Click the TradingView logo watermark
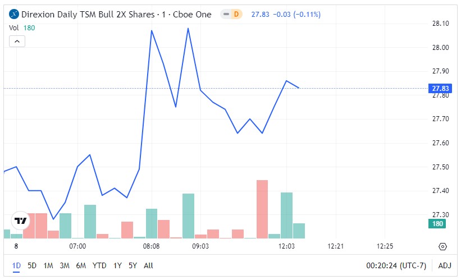This screenshot has height=280, width=461. coord(21,221)
